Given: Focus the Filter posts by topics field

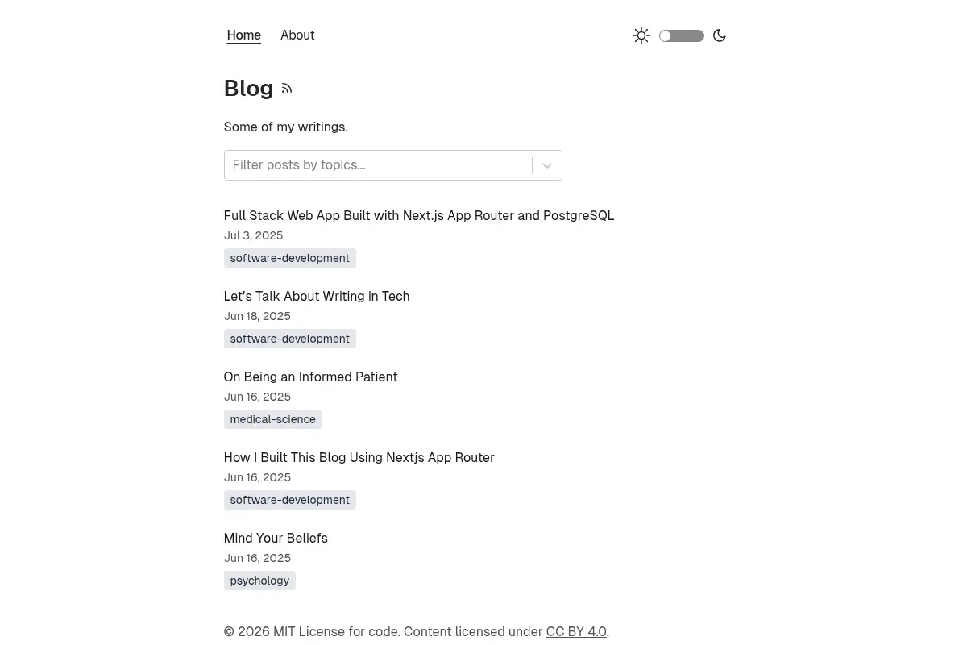Looking at the screenshot, I should click(x=378, y=165).
